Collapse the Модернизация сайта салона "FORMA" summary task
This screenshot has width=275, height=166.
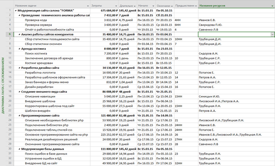tap(15, 11)
